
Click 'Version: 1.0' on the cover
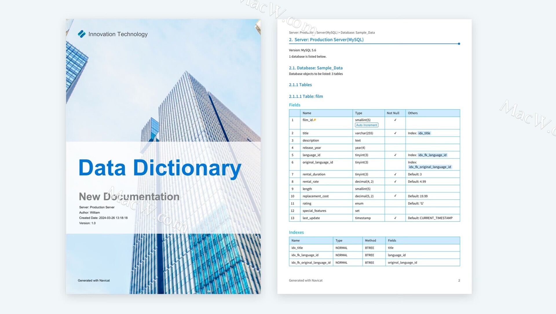pyautogui.click(x=87, y=223)
